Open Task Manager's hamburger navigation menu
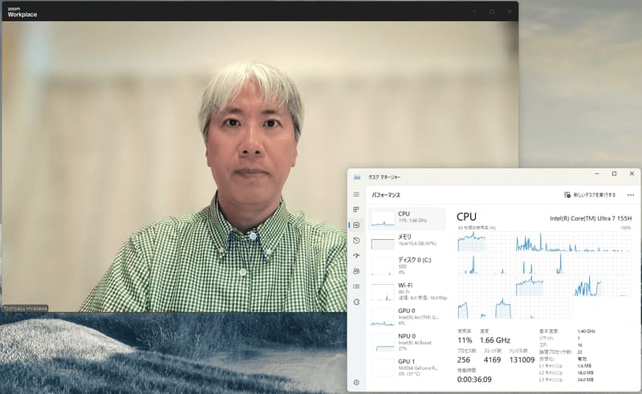Screen dimensions: 642x394 356,194
